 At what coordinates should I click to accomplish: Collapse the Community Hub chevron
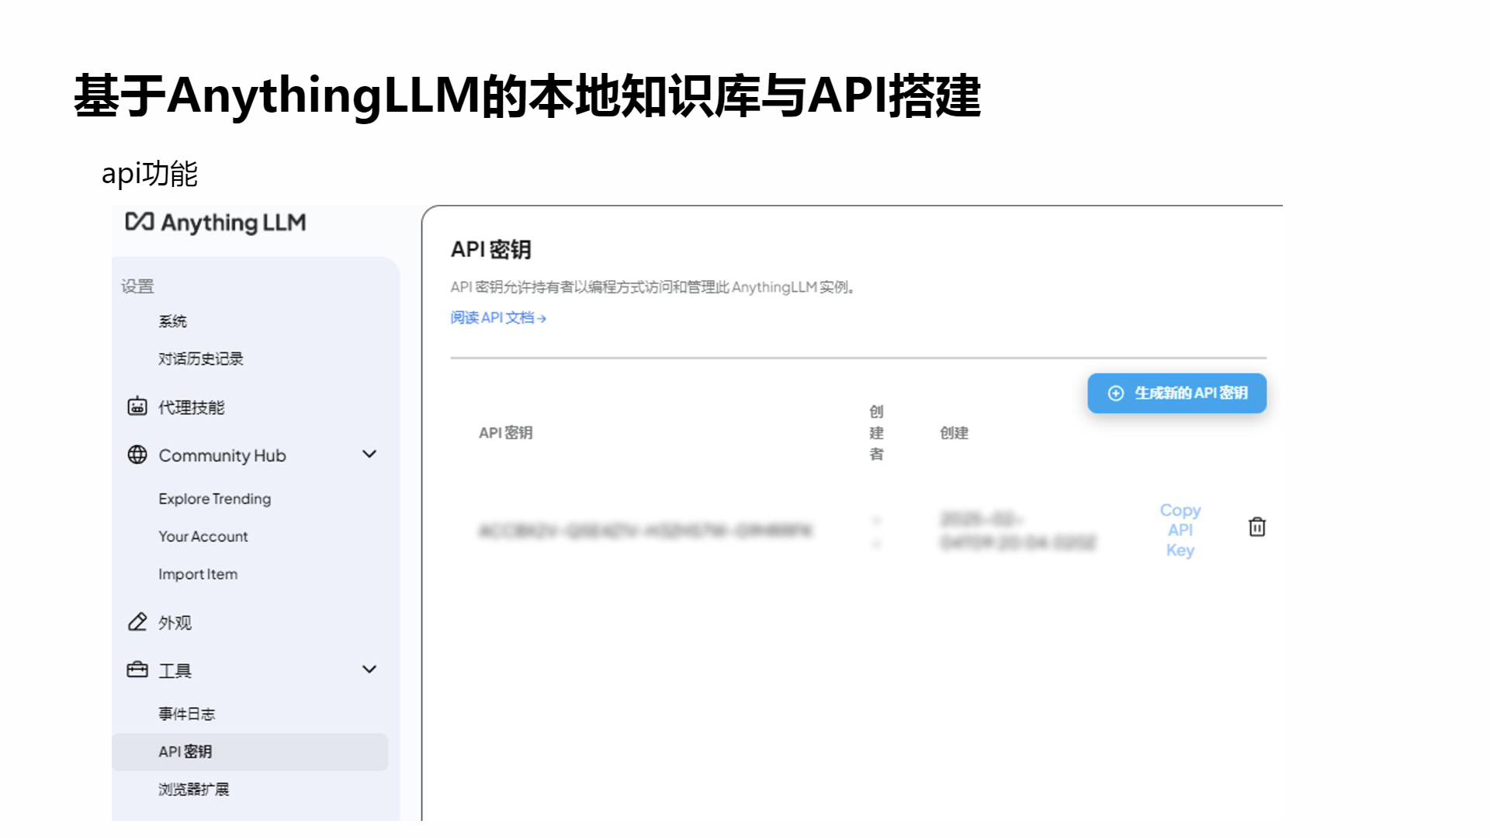(369, 454)
